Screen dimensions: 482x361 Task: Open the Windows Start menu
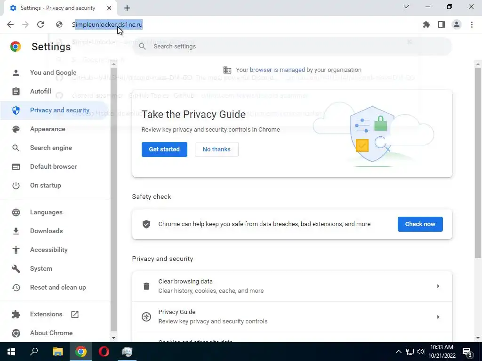click(x=11, y=352)
